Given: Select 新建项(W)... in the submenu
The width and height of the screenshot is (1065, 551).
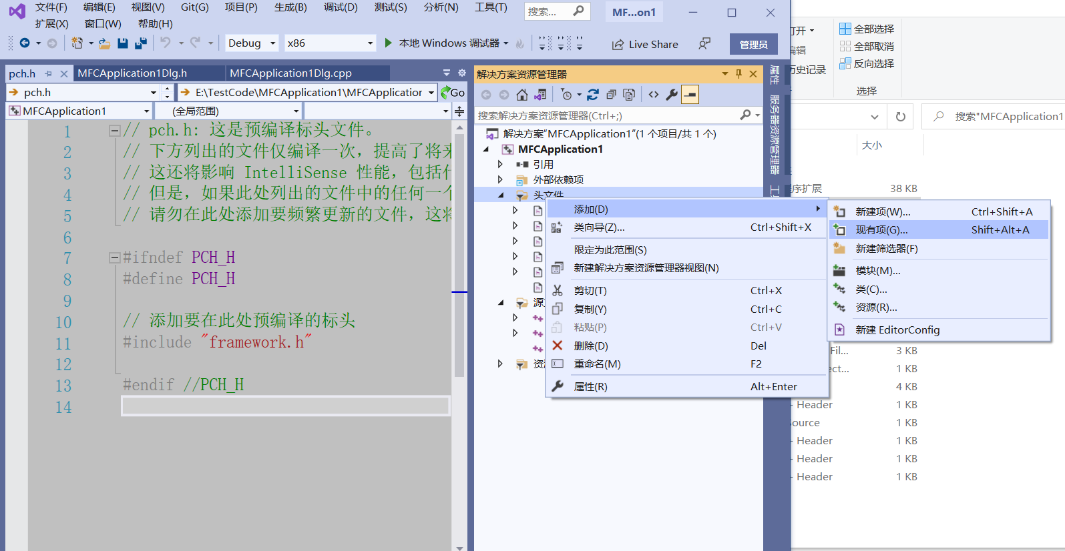Looking at the screenshot, I should click(938, 212).
